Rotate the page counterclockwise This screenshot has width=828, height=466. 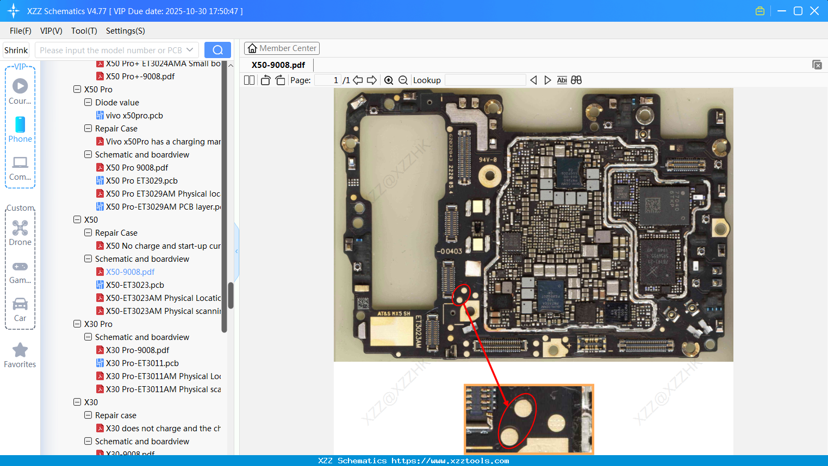(265, 80)
